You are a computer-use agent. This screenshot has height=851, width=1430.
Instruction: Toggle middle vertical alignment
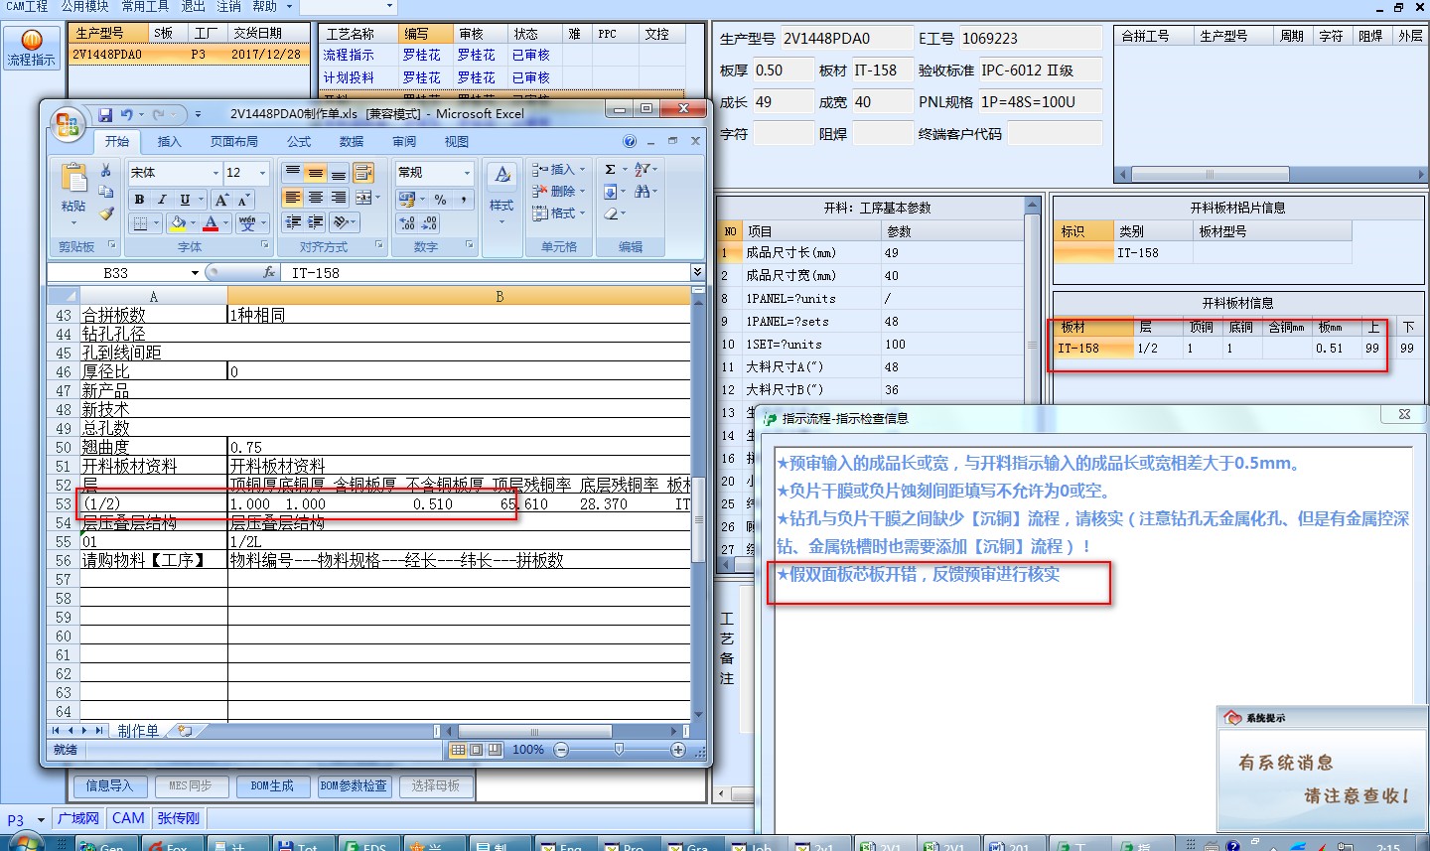click(x=316, y=173)
